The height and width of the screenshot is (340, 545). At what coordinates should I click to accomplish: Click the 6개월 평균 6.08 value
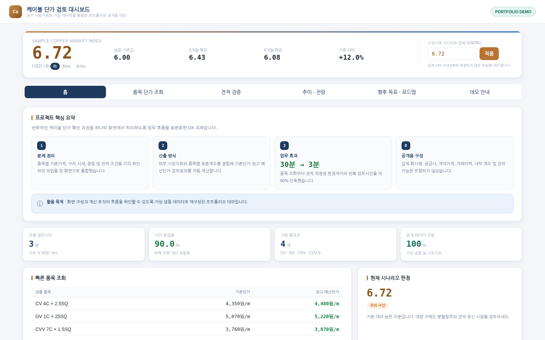pyautogui.click(x=272, y=57)
